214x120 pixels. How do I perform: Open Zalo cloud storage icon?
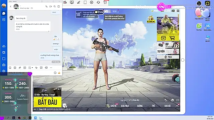(x=4, y=46)
